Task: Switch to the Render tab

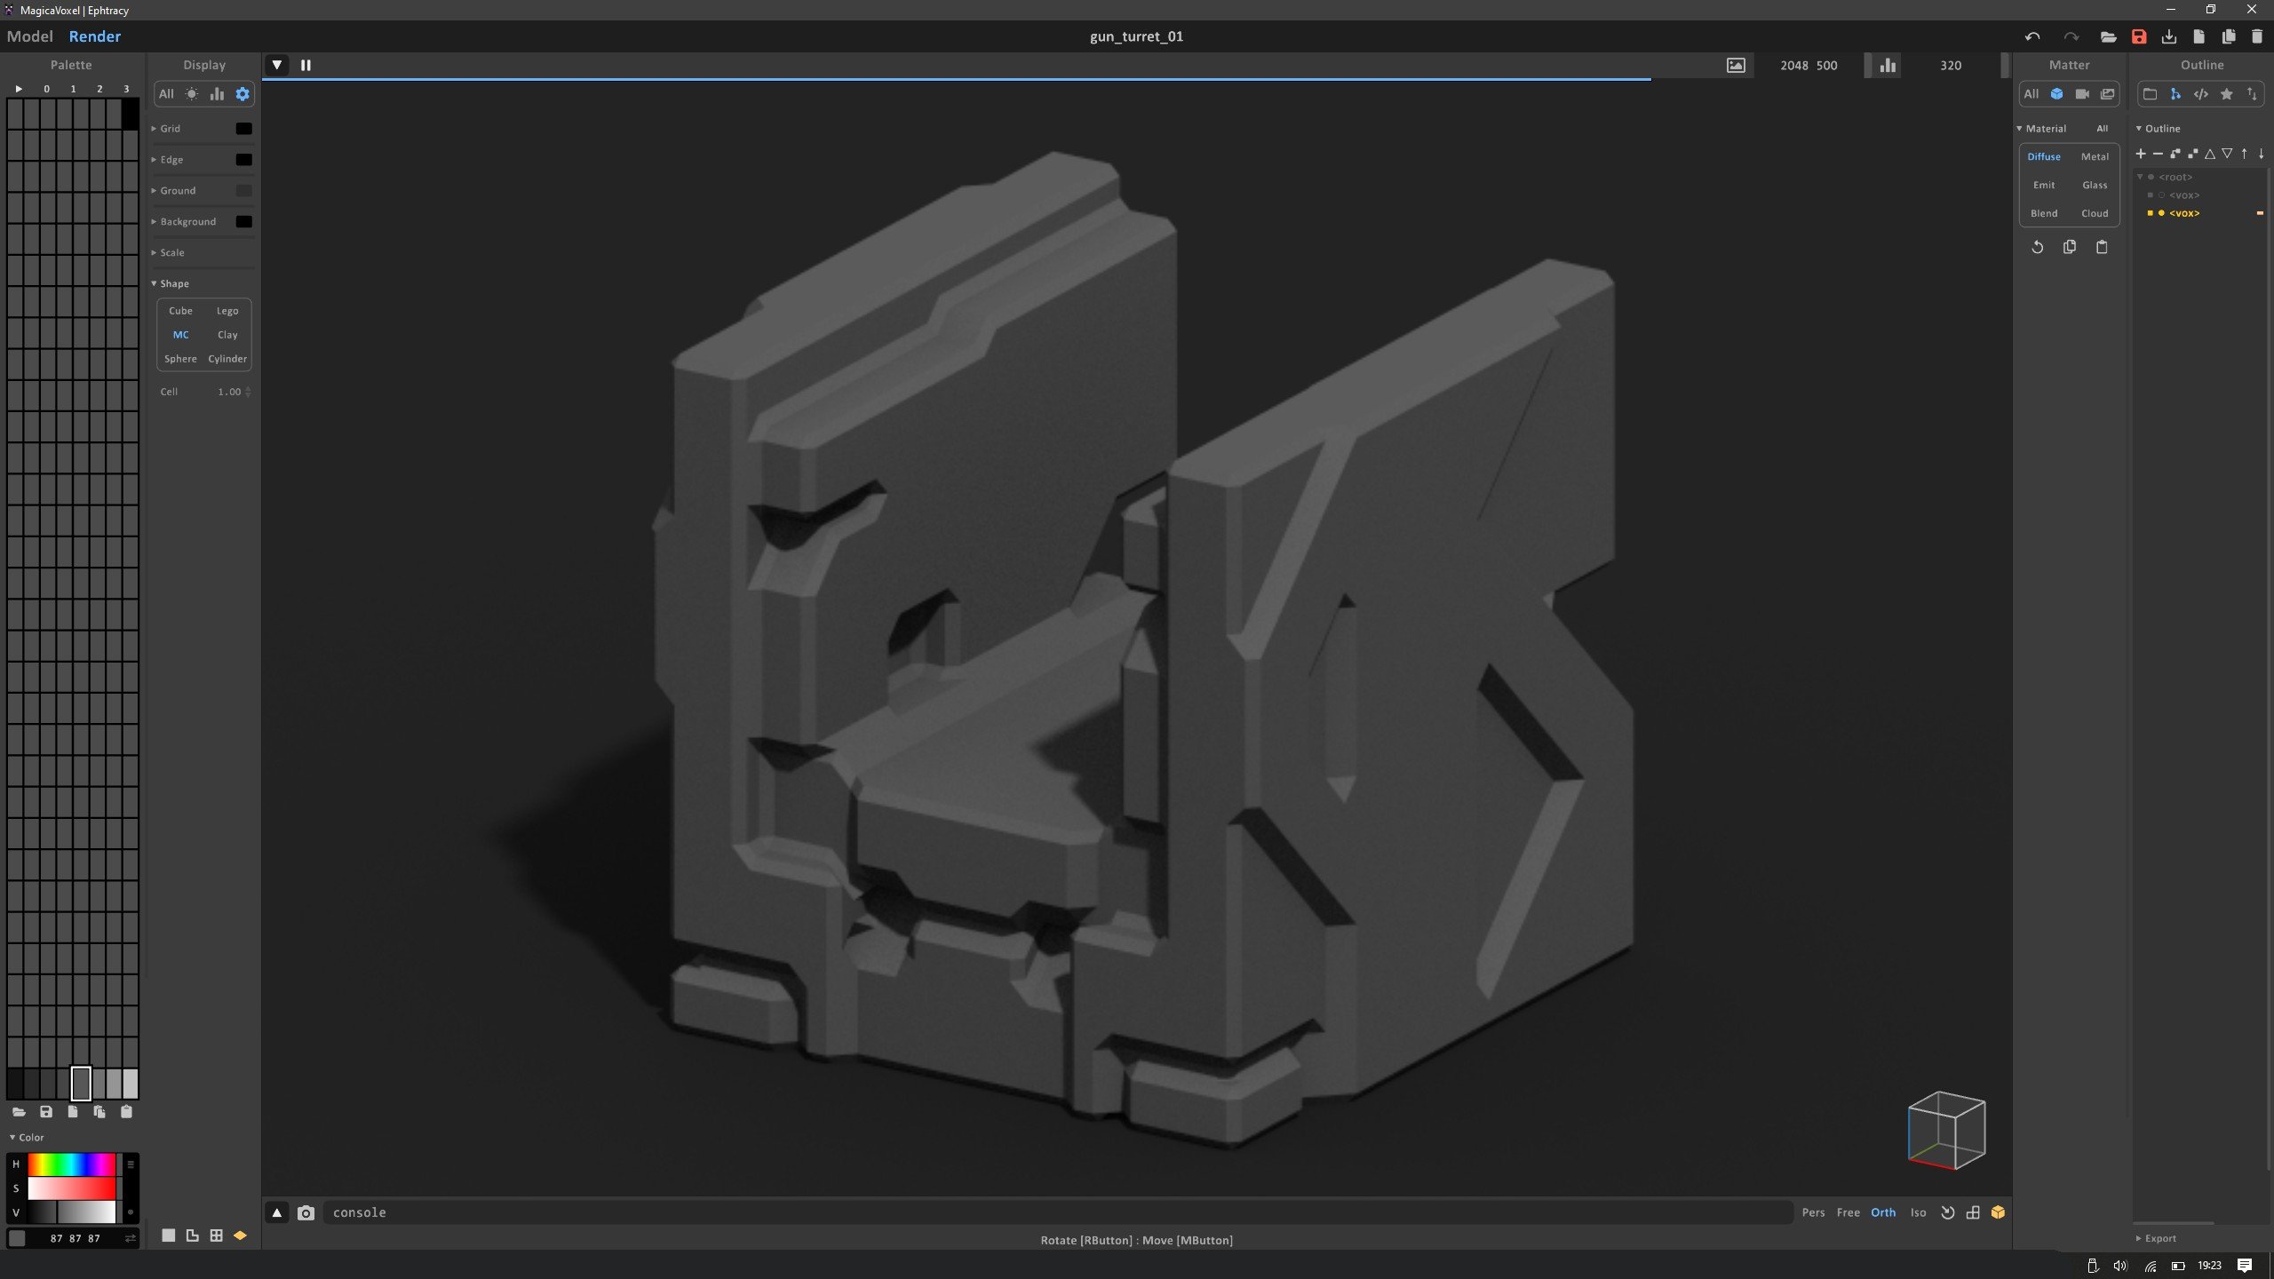Action: [x=94, y=36]
